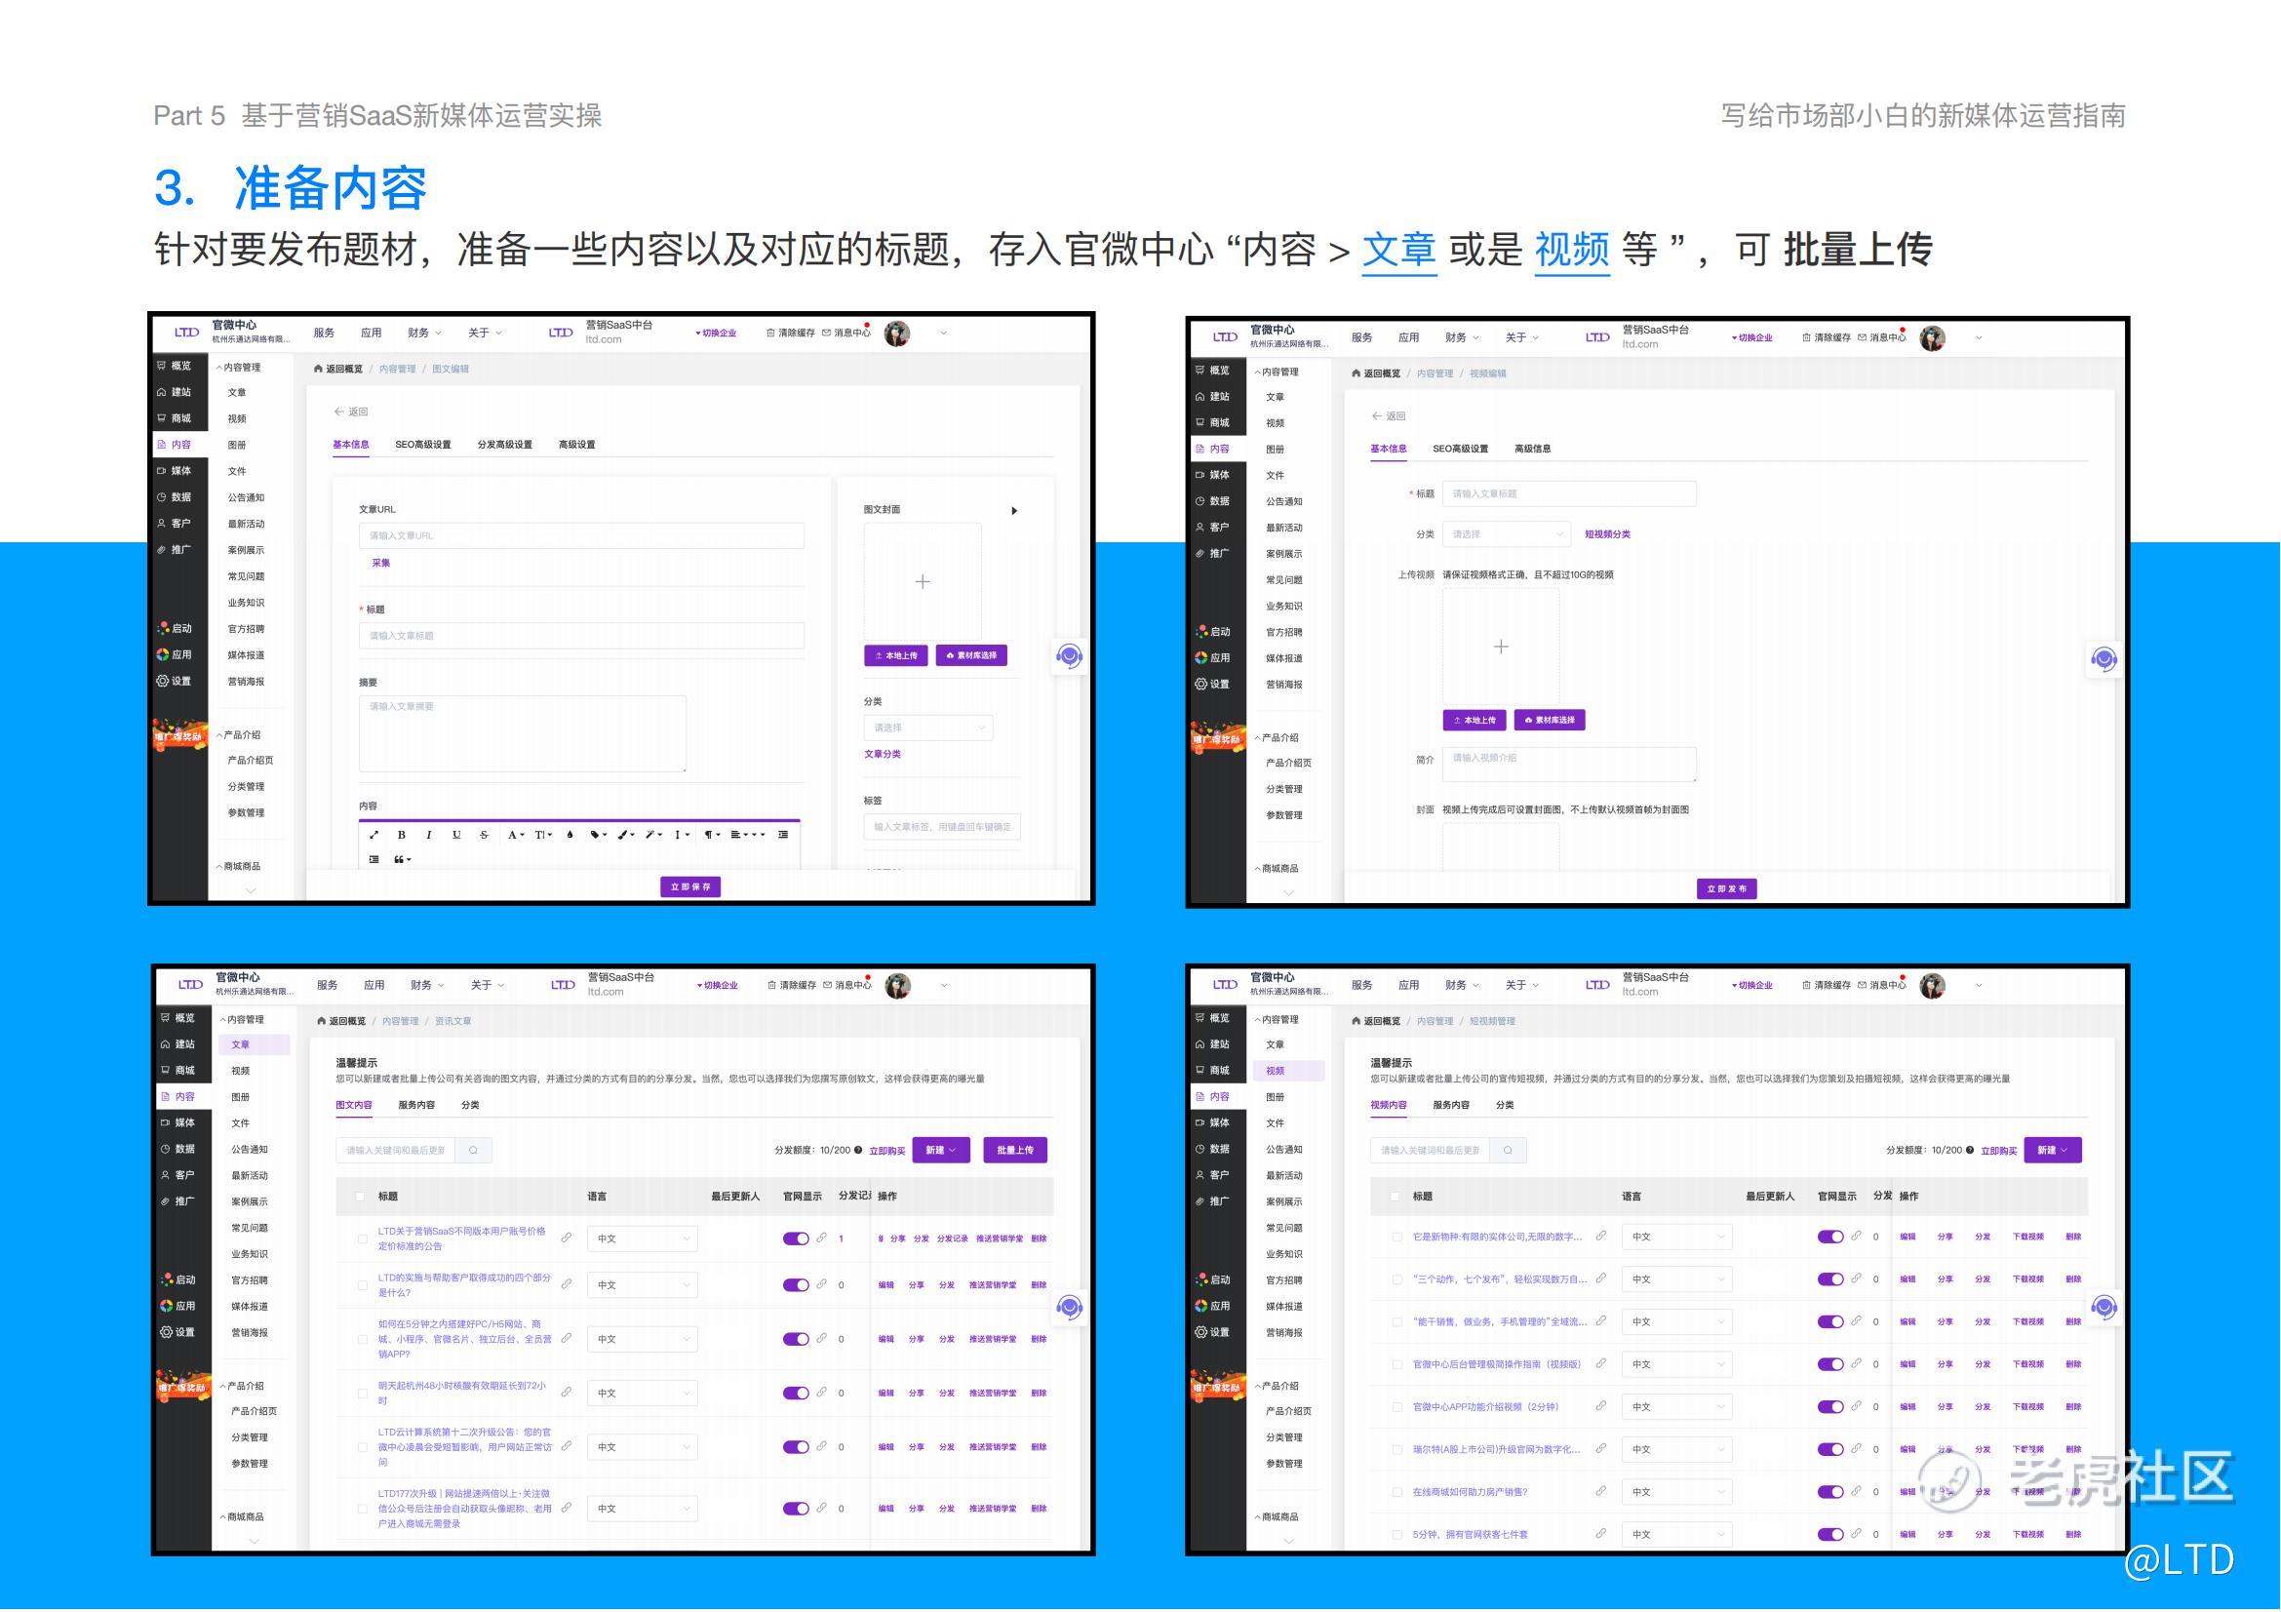Open 分类 dropdown beside 短视频分类 link
2281x1612 pixels.
click(1506, 535)
